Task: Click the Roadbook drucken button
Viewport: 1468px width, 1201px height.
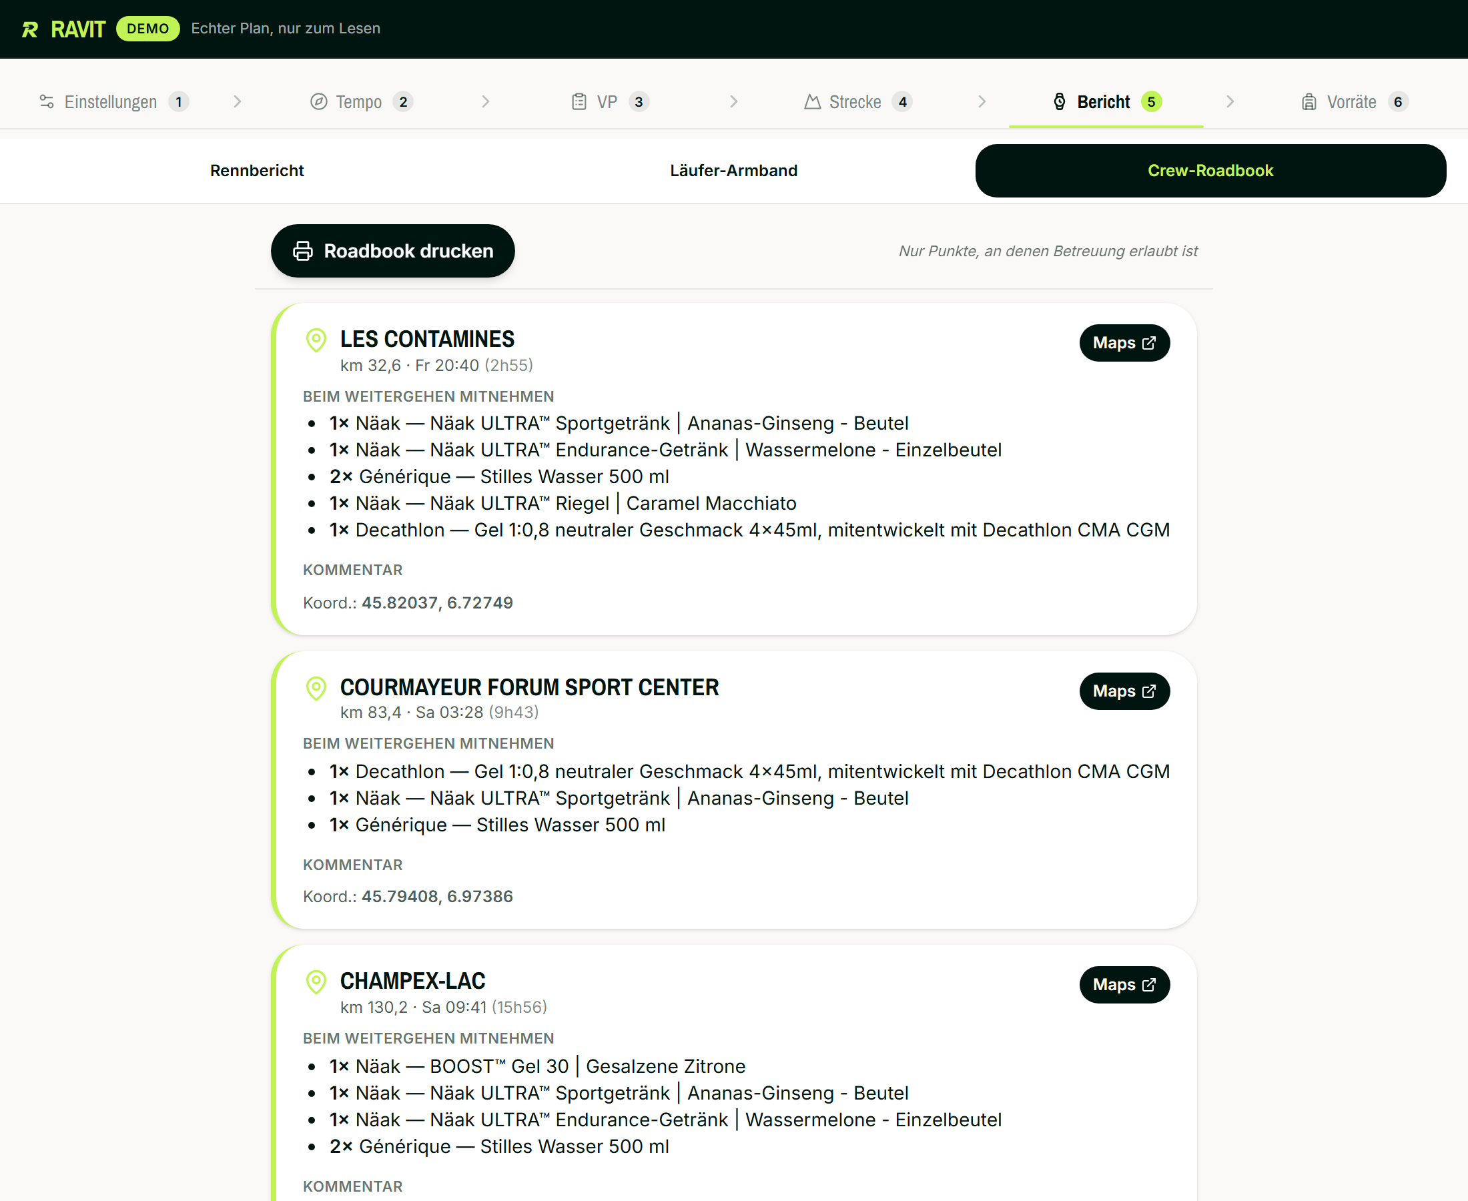Action: [392, 251]
